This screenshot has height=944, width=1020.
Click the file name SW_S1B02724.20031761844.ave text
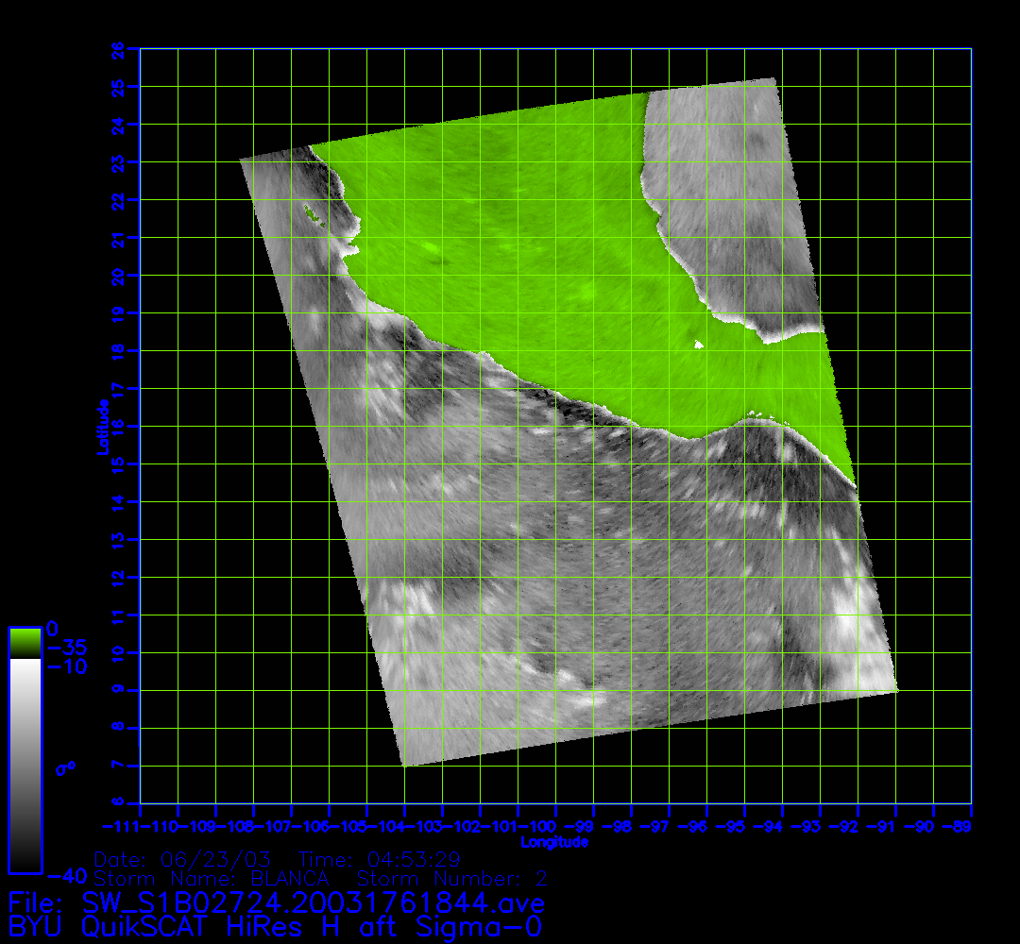click(314, 900)
